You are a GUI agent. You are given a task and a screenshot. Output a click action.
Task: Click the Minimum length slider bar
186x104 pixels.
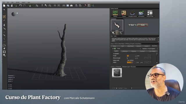[132, 58]
